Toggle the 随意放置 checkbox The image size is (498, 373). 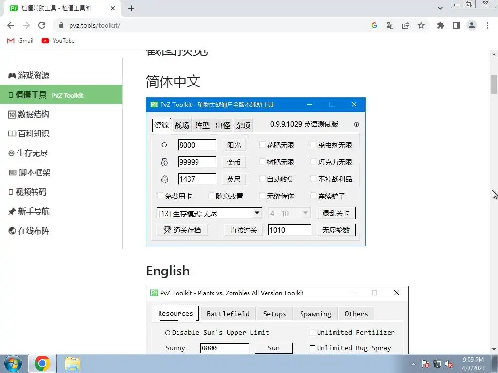[211, 196]
